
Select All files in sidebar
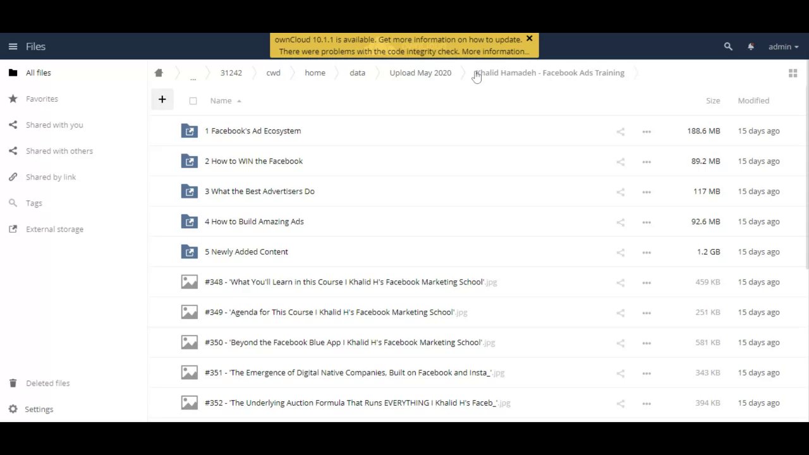pos(38,73)
